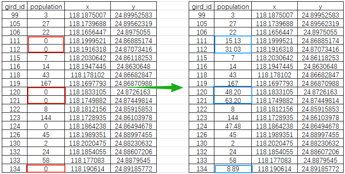Screen dimensions: 345x174
Task: Select 118.2030642 in right table
Action: [274, 58]
